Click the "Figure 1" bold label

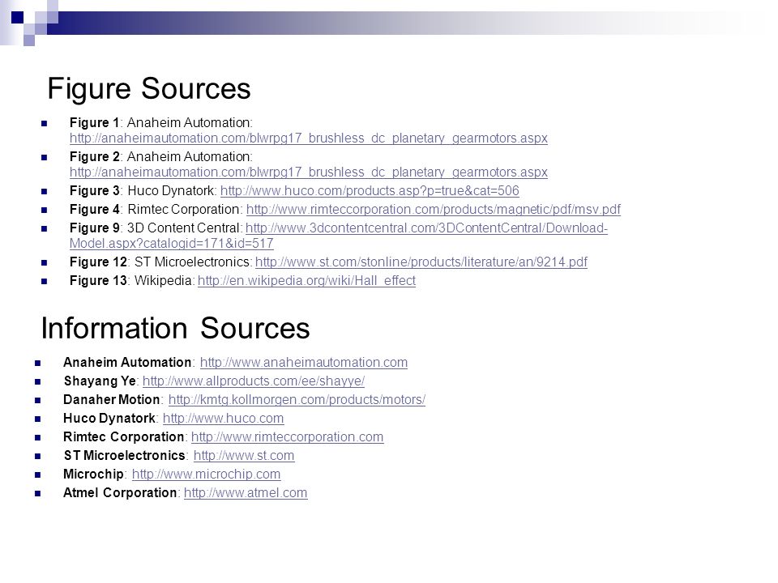94,123
